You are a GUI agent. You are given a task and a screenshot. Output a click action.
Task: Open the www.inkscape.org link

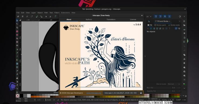tap(94, 93)
